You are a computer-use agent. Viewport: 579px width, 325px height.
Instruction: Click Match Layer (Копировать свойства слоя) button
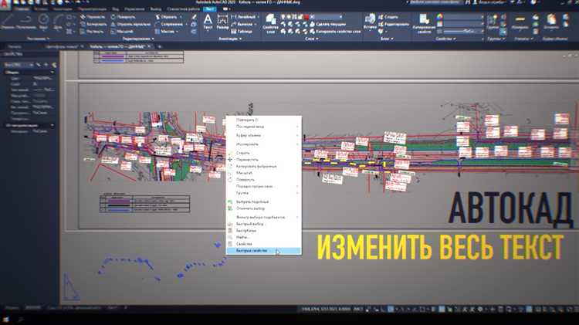point(335,32)
